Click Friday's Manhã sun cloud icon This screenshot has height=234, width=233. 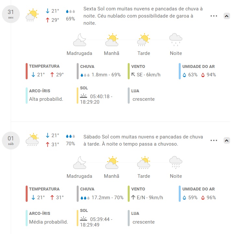click(x=112, y=40)
